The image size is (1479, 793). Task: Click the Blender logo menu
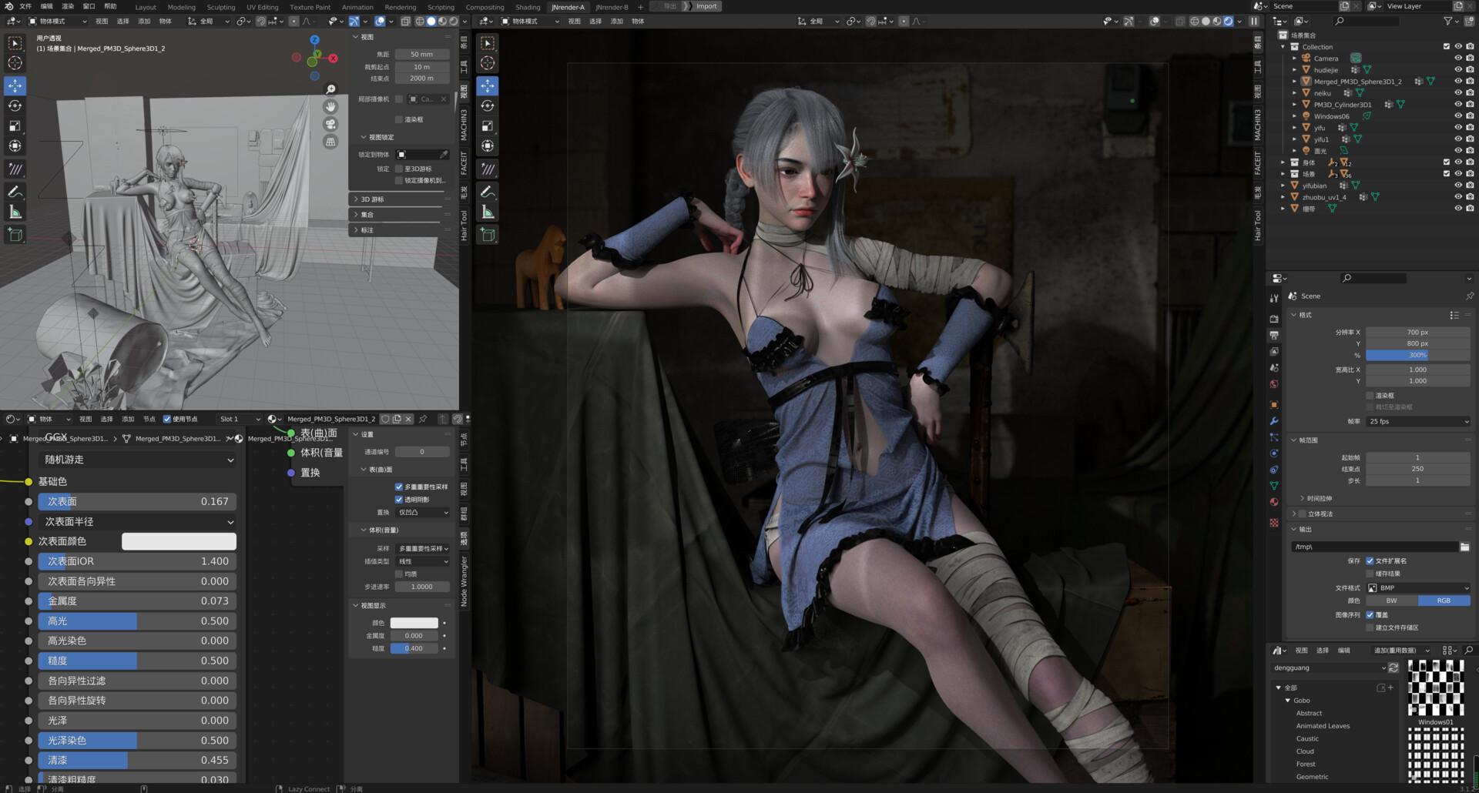(x=8, y=6)
